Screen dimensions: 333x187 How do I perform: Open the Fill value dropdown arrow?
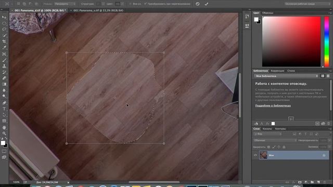pyautogui.click(x=329, y=147)
